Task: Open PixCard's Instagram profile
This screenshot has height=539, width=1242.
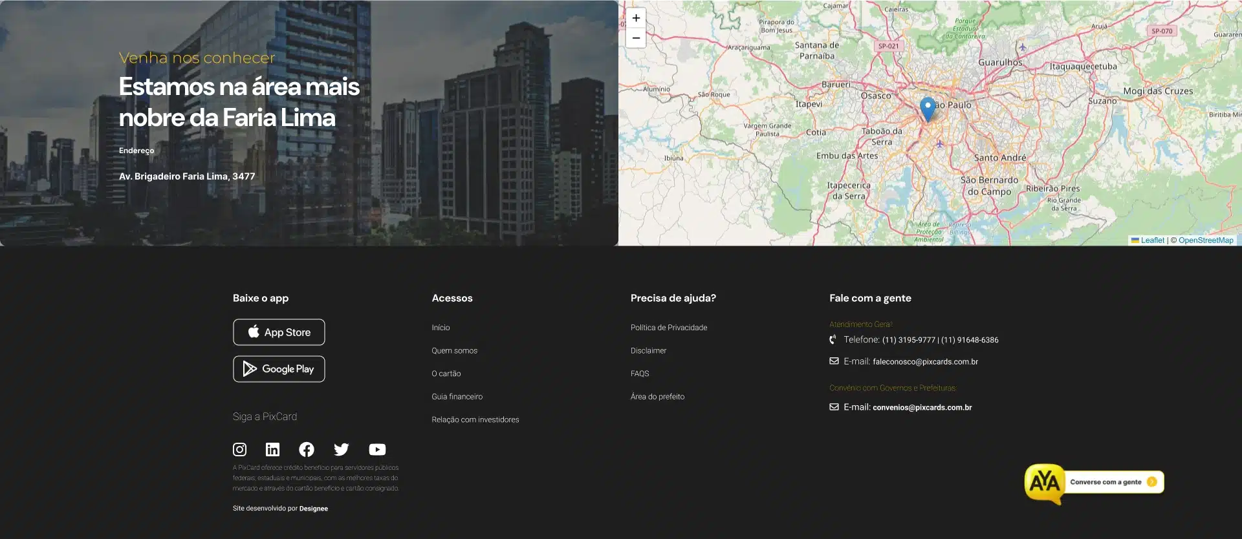Action: (239, 449)
